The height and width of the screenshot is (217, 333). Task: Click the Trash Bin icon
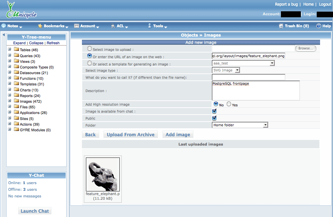(281, 26)
